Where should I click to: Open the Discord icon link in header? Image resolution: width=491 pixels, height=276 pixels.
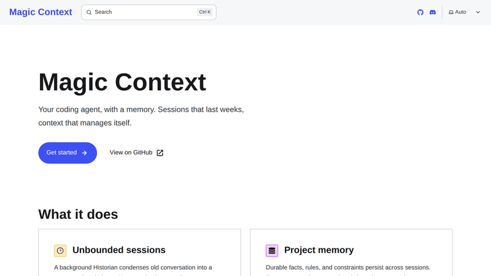point(433,12)
